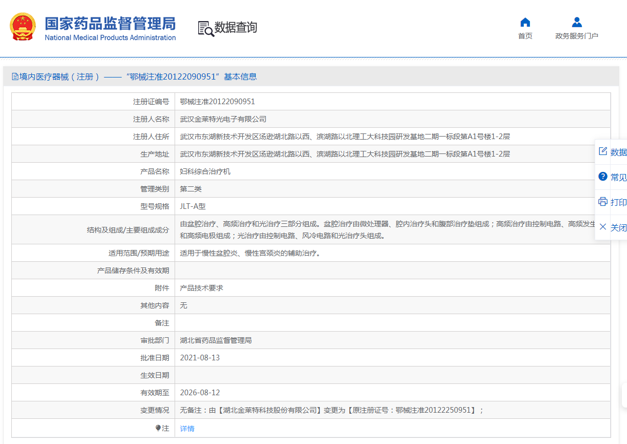The image size is (627, 444).
Task: Select model value JLT-A型
Action: [193, 206]
